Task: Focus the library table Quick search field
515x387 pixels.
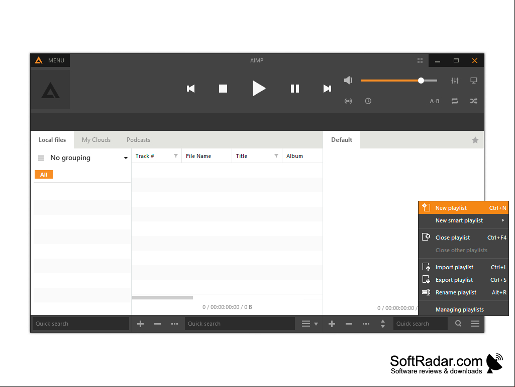Action: click(240, 324)
